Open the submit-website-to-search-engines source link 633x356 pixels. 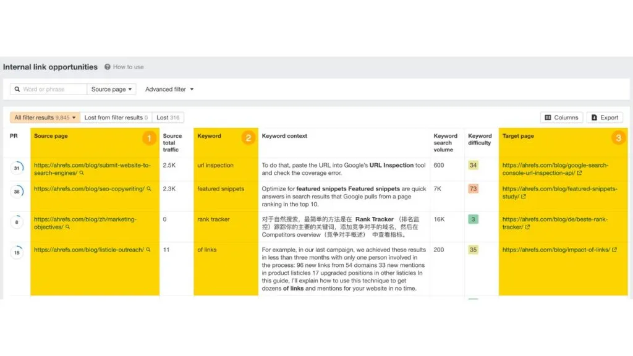pyautogui.click(x=92, y=169)
